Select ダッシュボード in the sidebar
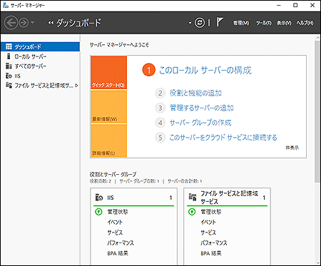This screenshot has height=266, width=321. pyautogui.click(x=40, y=46)
